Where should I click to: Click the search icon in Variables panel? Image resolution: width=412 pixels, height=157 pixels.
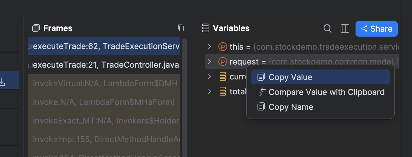(x=328, y=29)
